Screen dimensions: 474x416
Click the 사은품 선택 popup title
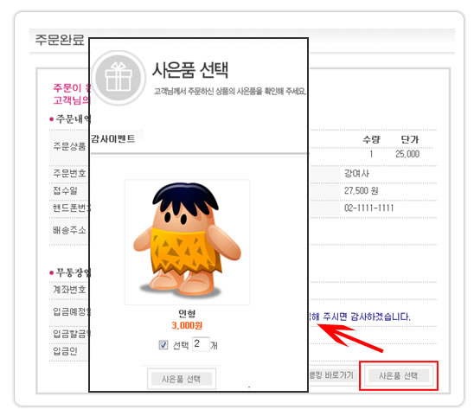tap(190, 70)
